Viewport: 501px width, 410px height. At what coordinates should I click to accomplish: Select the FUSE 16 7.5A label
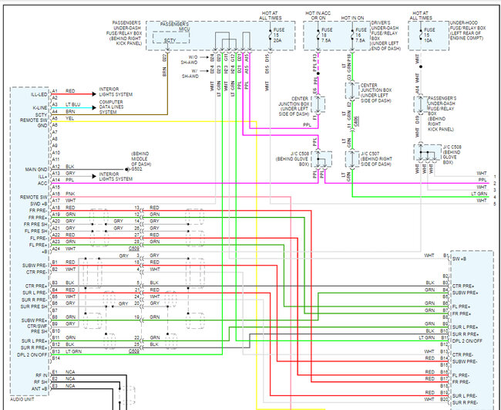pyautogui.click(x=361, y=35)
